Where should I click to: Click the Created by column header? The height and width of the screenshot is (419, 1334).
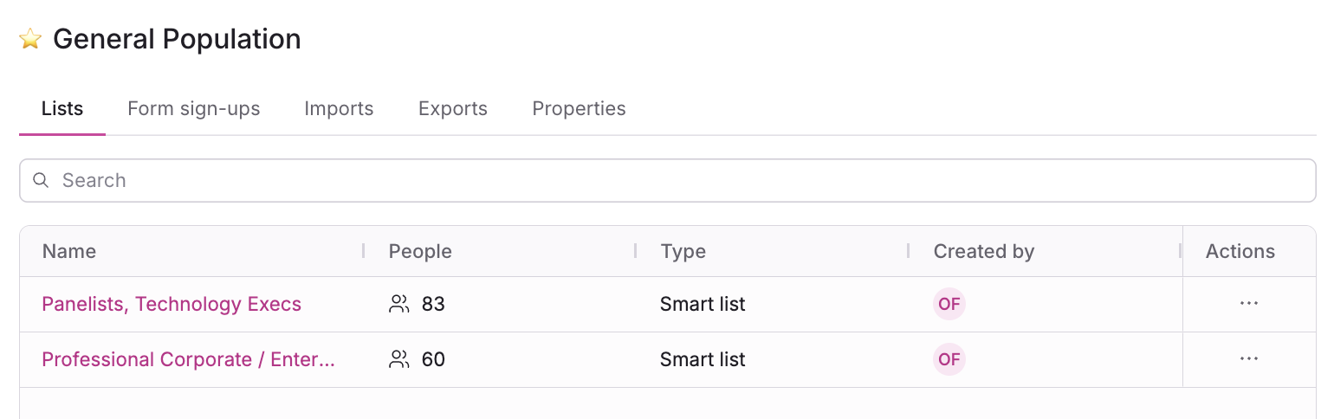point(983,251)
